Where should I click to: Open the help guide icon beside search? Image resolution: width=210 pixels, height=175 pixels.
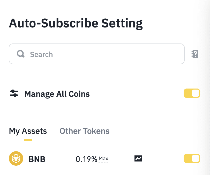[x=195, y=54]
